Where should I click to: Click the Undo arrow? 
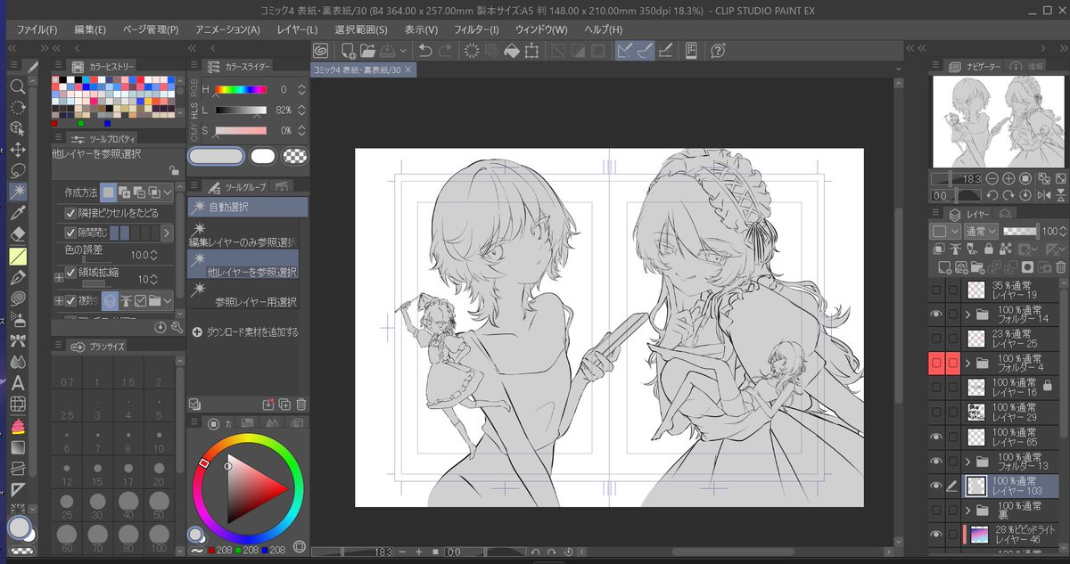(x=425, y=51)
